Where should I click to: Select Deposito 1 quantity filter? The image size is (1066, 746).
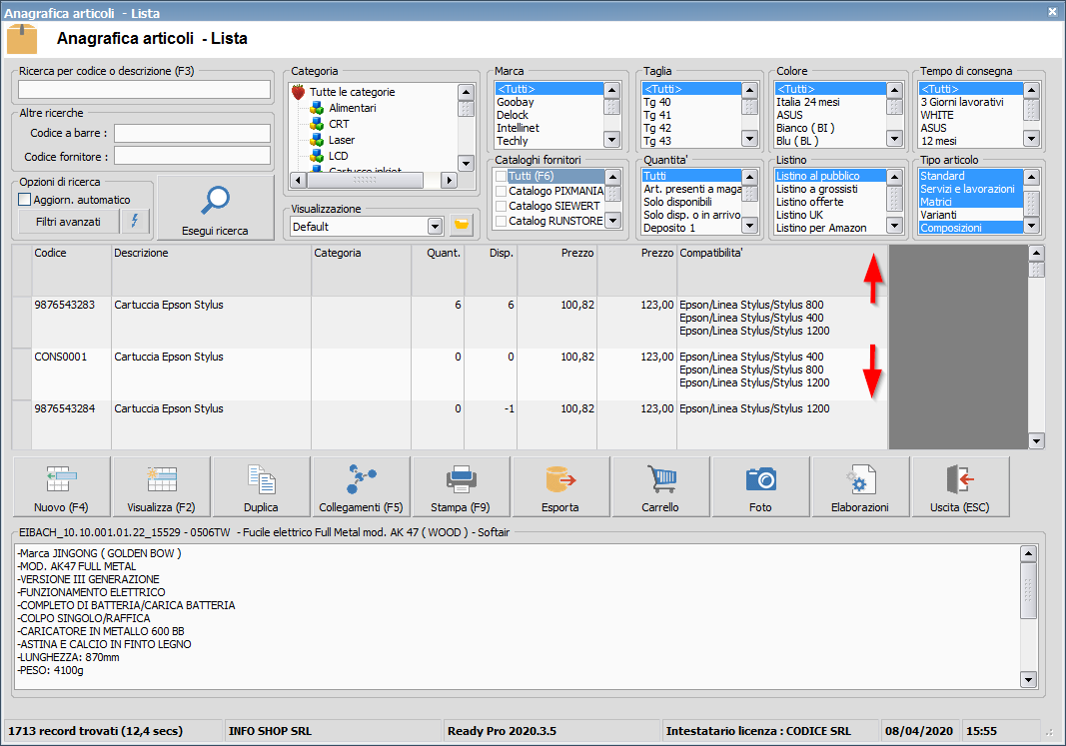(x=669, y=228)
